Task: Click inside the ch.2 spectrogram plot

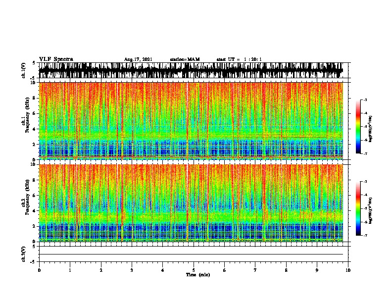Action: [x=191, y=203]
